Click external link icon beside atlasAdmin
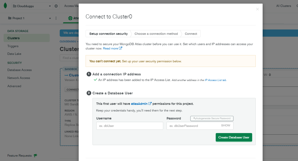Screen dimensions: 298x161 (x=150, y=104)
